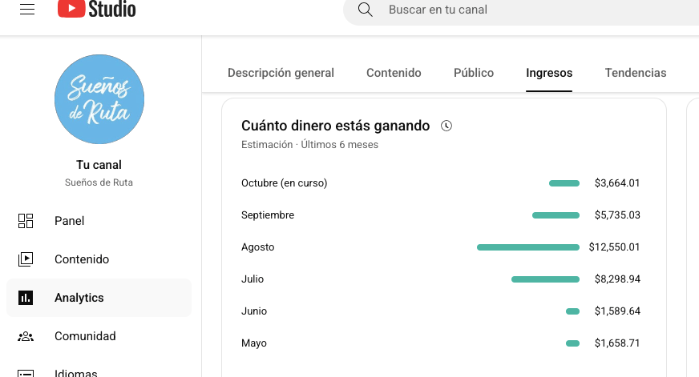Click the $3,664.01 amount
The width and height of the screenshot is (699, 377).
617,183
